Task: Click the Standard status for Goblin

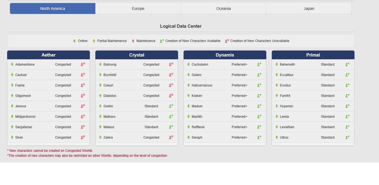Action: [151, 106]
